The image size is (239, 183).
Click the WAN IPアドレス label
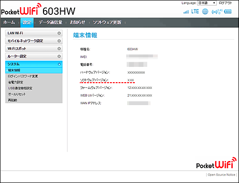click(x=91, y=103)
